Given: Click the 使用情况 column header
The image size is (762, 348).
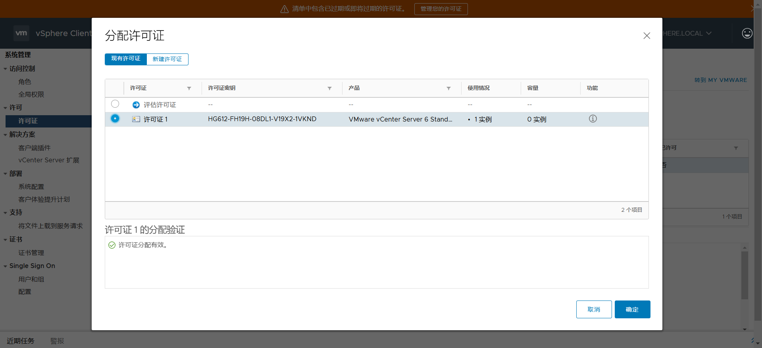Looking at the screenshot, I should [479, 88].
